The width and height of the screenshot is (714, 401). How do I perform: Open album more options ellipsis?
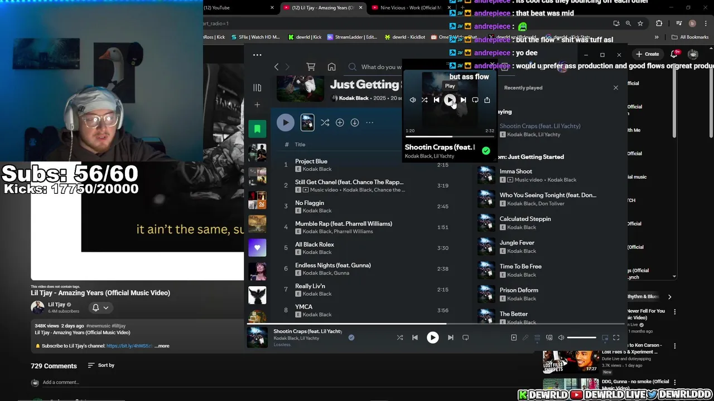click(369, 123)
